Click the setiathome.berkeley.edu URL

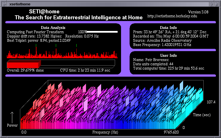pyautogui.click(x=172, y=16)
